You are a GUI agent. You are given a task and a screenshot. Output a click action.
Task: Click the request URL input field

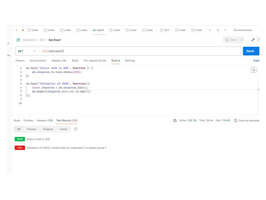pyautogui.click(x=140, y=51)
